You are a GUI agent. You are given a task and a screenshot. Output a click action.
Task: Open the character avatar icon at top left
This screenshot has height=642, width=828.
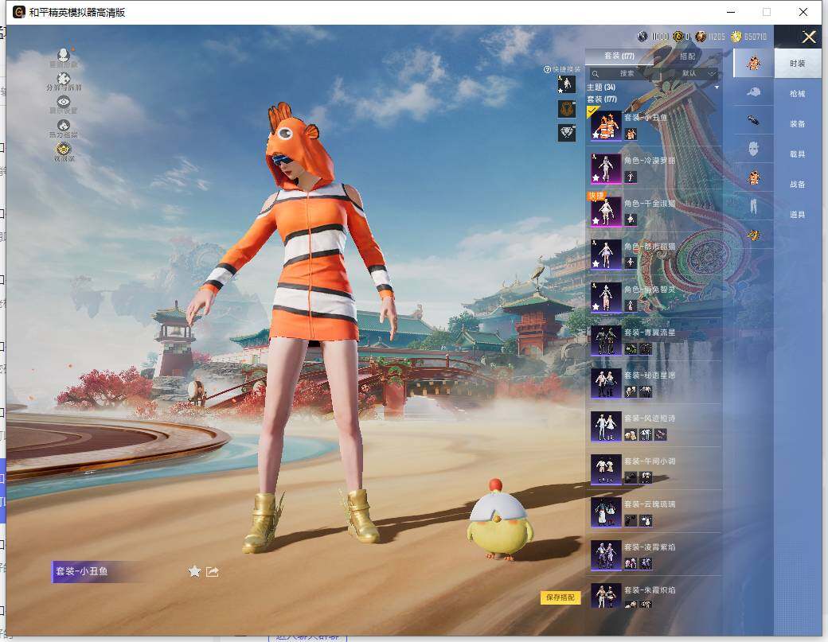[64, 55]
